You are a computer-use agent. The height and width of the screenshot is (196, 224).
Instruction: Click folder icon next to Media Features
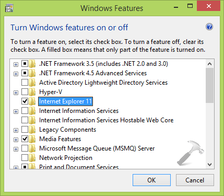(x=32, y=139)
